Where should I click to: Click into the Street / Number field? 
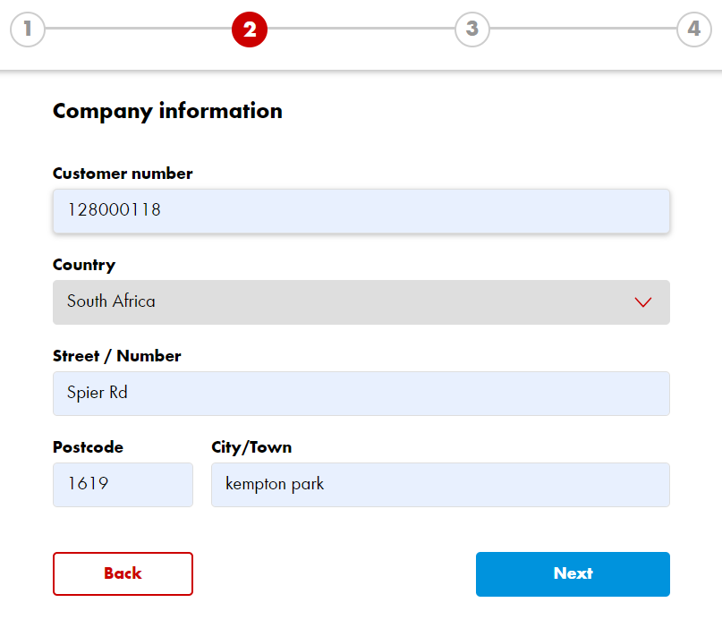(x=361, y=394)
